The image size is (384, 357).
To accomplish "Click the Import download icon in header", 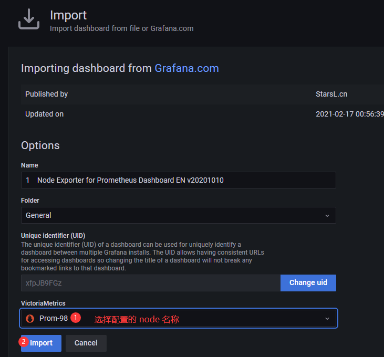I will pyautogui.click(x=29, y=19).
